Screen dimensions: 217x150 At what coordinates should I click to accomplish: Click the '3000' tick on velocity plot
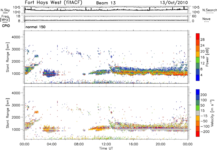pyautogui.click(x=16, y=105)
